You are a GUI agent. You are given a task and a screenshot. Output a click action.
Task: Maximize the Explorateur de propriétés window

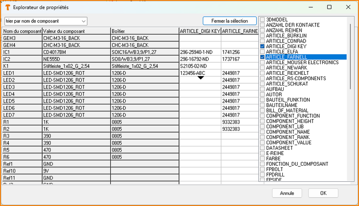(x=329, y=8)
